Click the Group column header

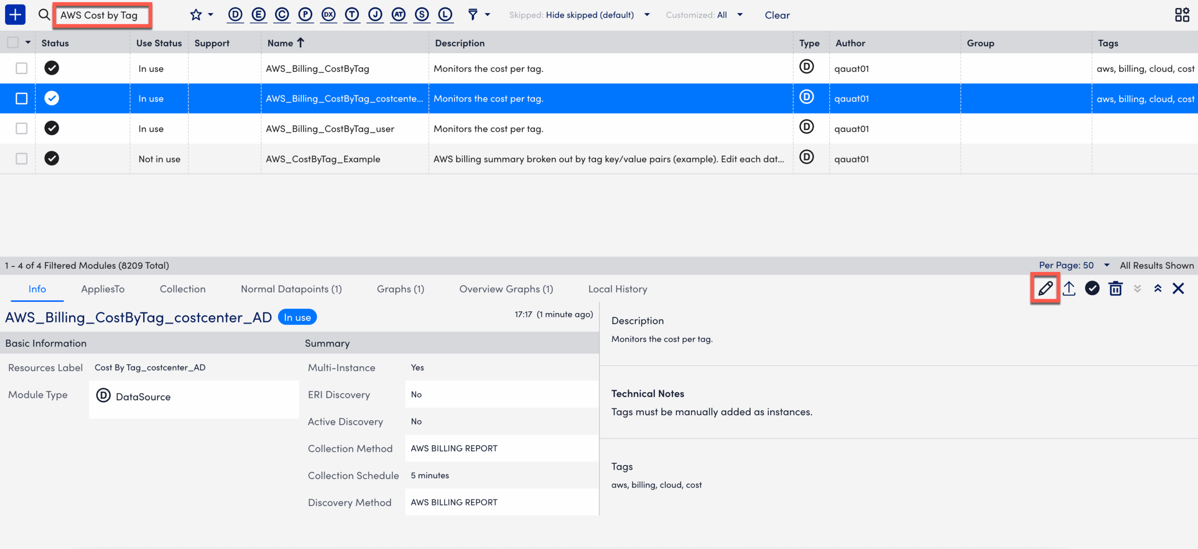pos(980,43)
